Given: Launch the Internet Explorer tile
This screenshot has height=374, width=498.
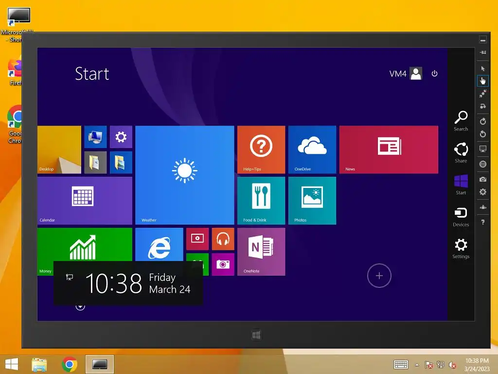Looking at the screenshot, I should pyautogui.click(x=159, y=244).
